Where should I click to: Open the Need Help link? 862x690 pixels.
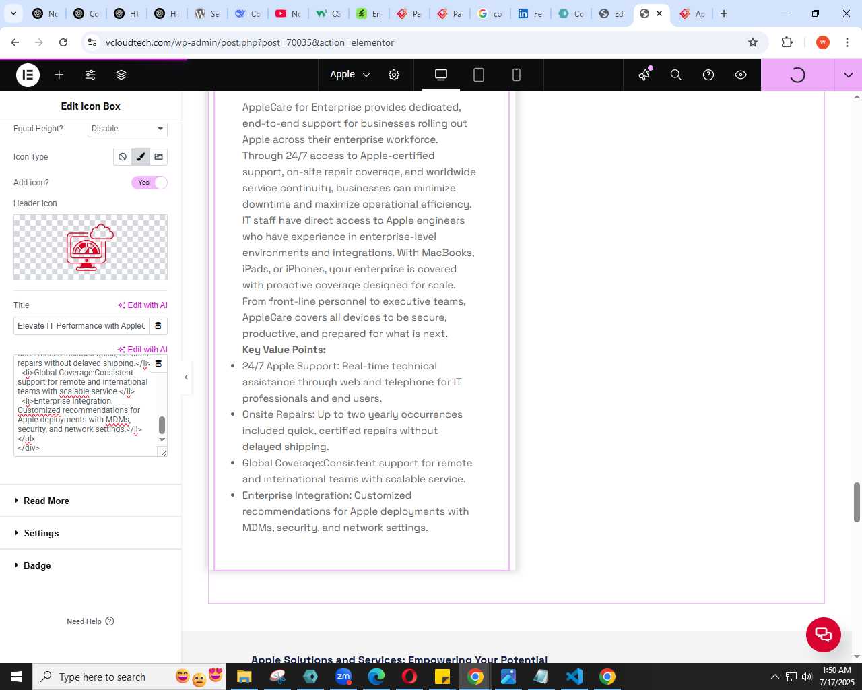coord(90,621)
